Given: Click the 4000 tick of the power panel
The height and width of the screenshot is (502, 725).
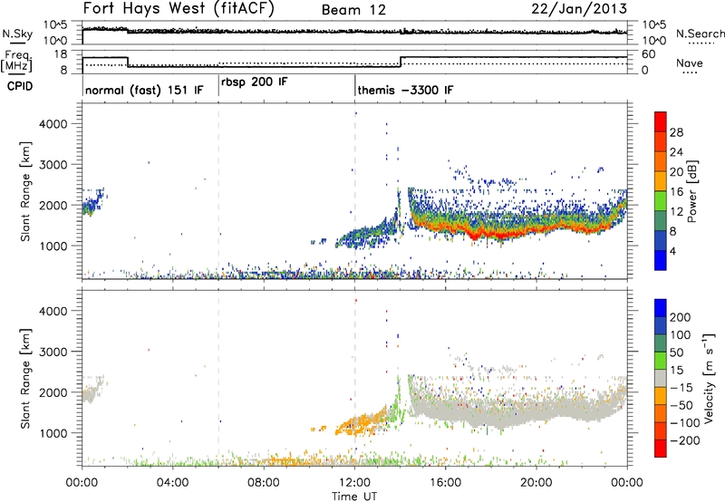Looking at the screenshot, I should (53, 124).
